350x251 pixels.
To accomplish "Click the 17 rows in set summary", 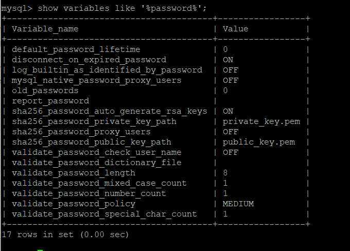I will [x=65, y=235].
